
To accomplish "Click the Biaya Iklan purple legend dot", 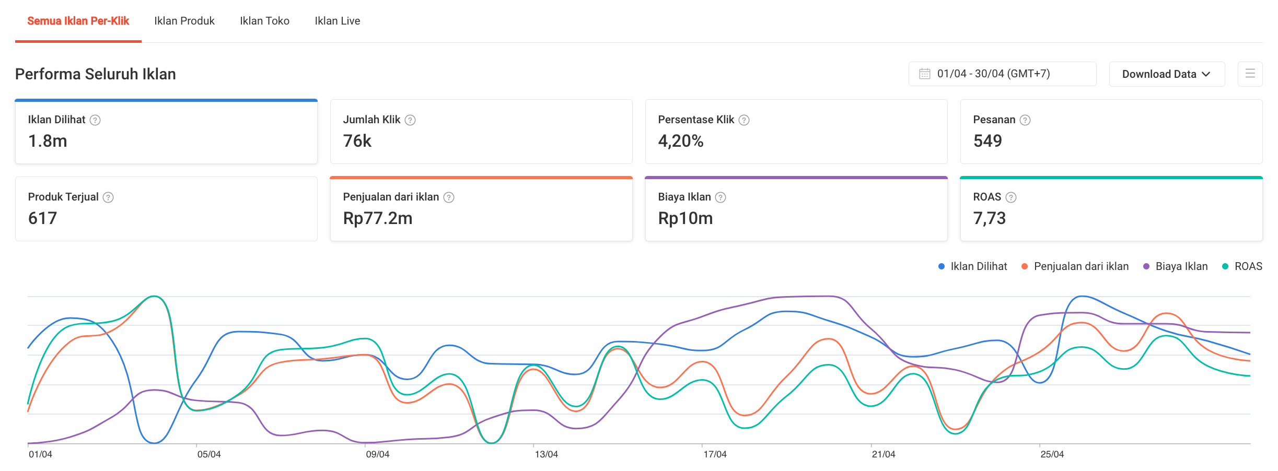I will click(1146, 267).
